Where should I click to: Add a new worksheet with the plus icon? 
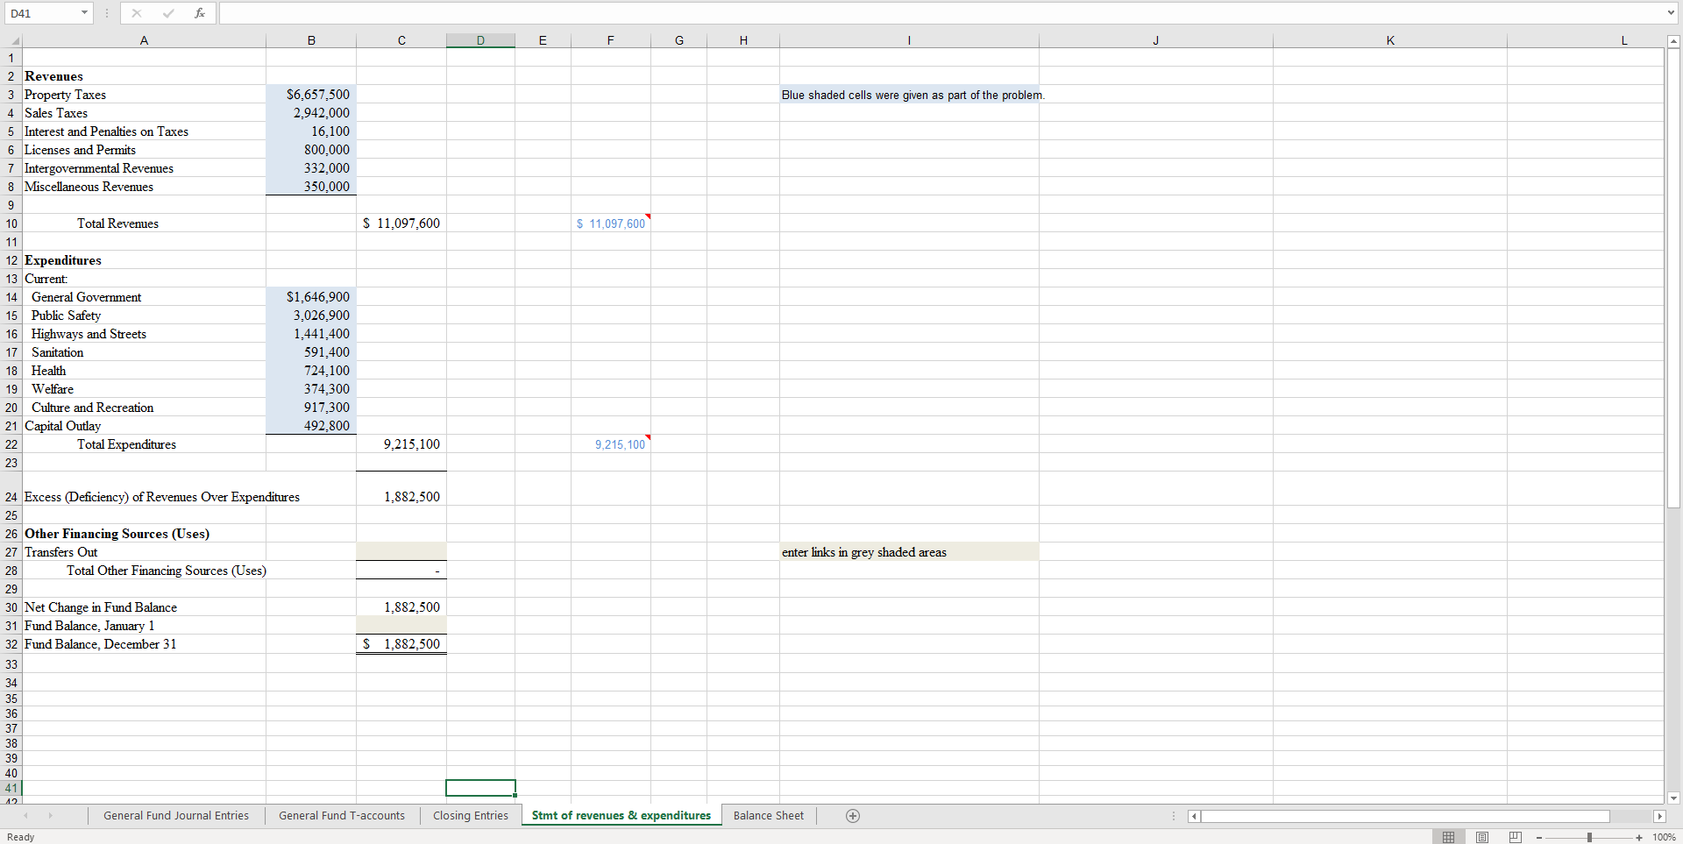(851, 815)
